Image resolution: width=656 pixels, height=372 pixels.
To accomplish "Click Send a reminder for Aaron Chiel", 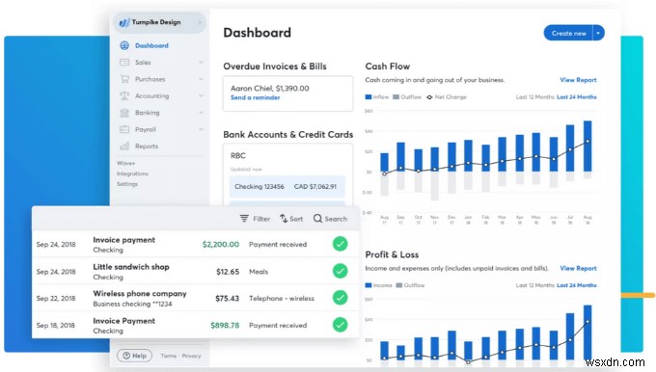I will [x=256, y=97].
